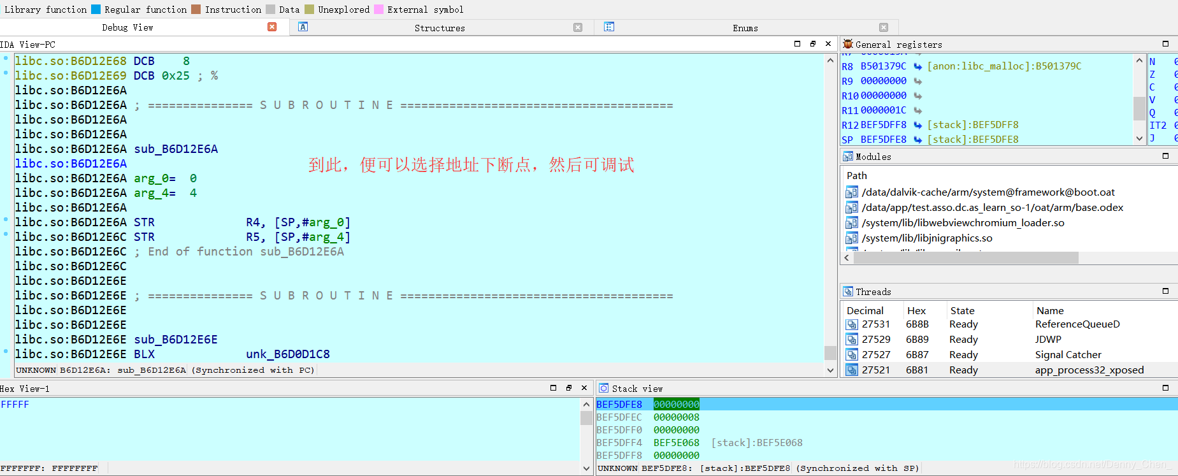Click registers scroll down arrow
This screenshot has width=1178, height=476.
[x=1139, y=138]
